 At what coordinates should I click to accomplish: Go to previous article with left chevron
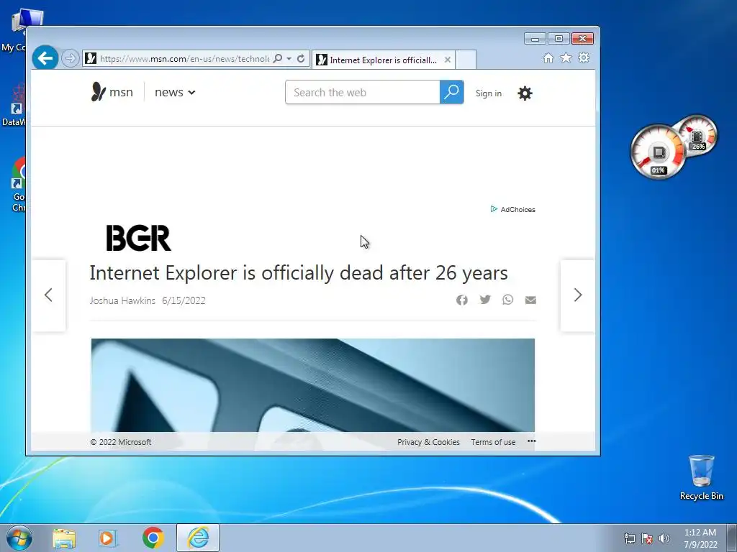(x=48, y=295)
